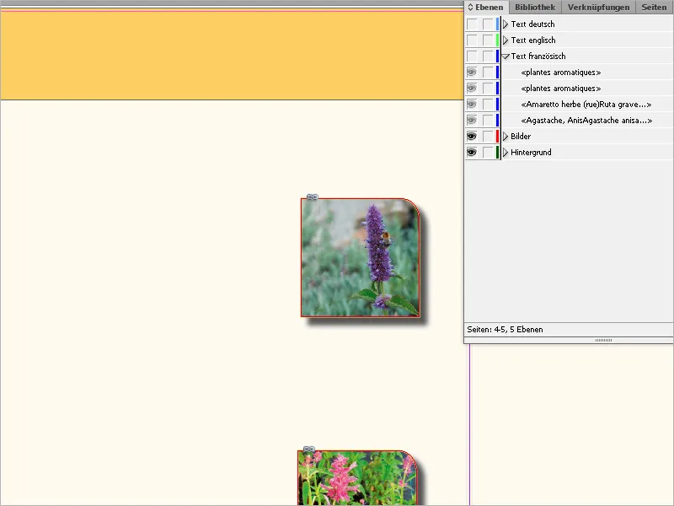The height and width of the screenshot is (506, 674).
Task: Lock the Bilder layer
Action: coord(488,137)
